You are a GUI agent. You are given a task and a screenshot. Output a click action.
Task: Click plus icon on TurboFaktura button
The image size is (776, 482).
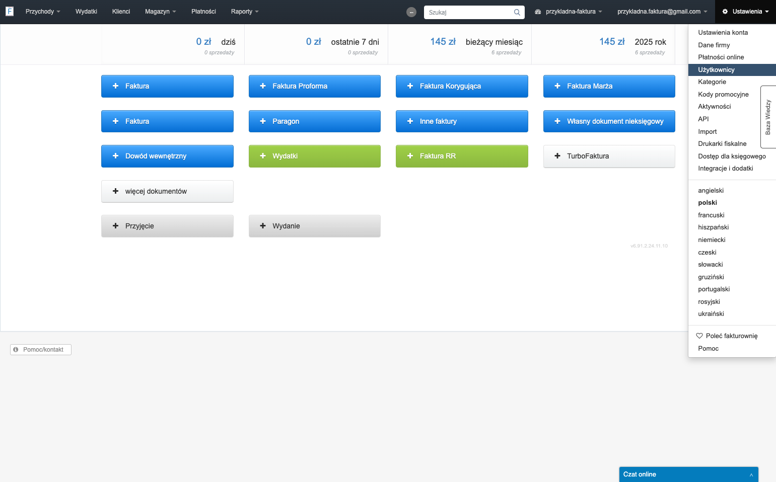pos(557,156)
